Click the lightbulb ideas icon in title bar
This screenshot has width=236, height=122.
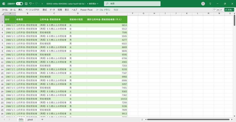click(x=210, y=4)
